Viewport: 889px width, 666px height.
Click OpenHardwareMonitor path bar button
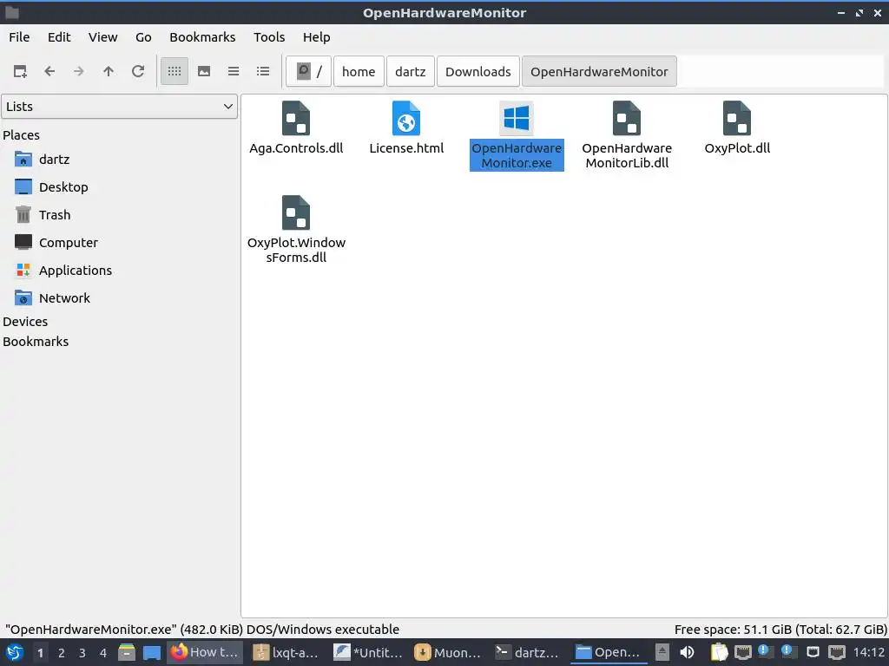[x=599, y=71]
